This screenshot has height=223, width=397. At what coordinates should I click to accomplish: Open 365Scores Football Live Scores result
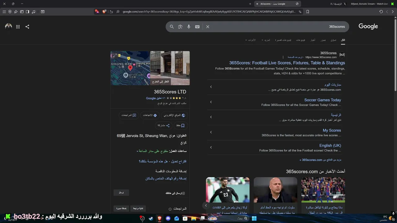click(x=287, y=63)
